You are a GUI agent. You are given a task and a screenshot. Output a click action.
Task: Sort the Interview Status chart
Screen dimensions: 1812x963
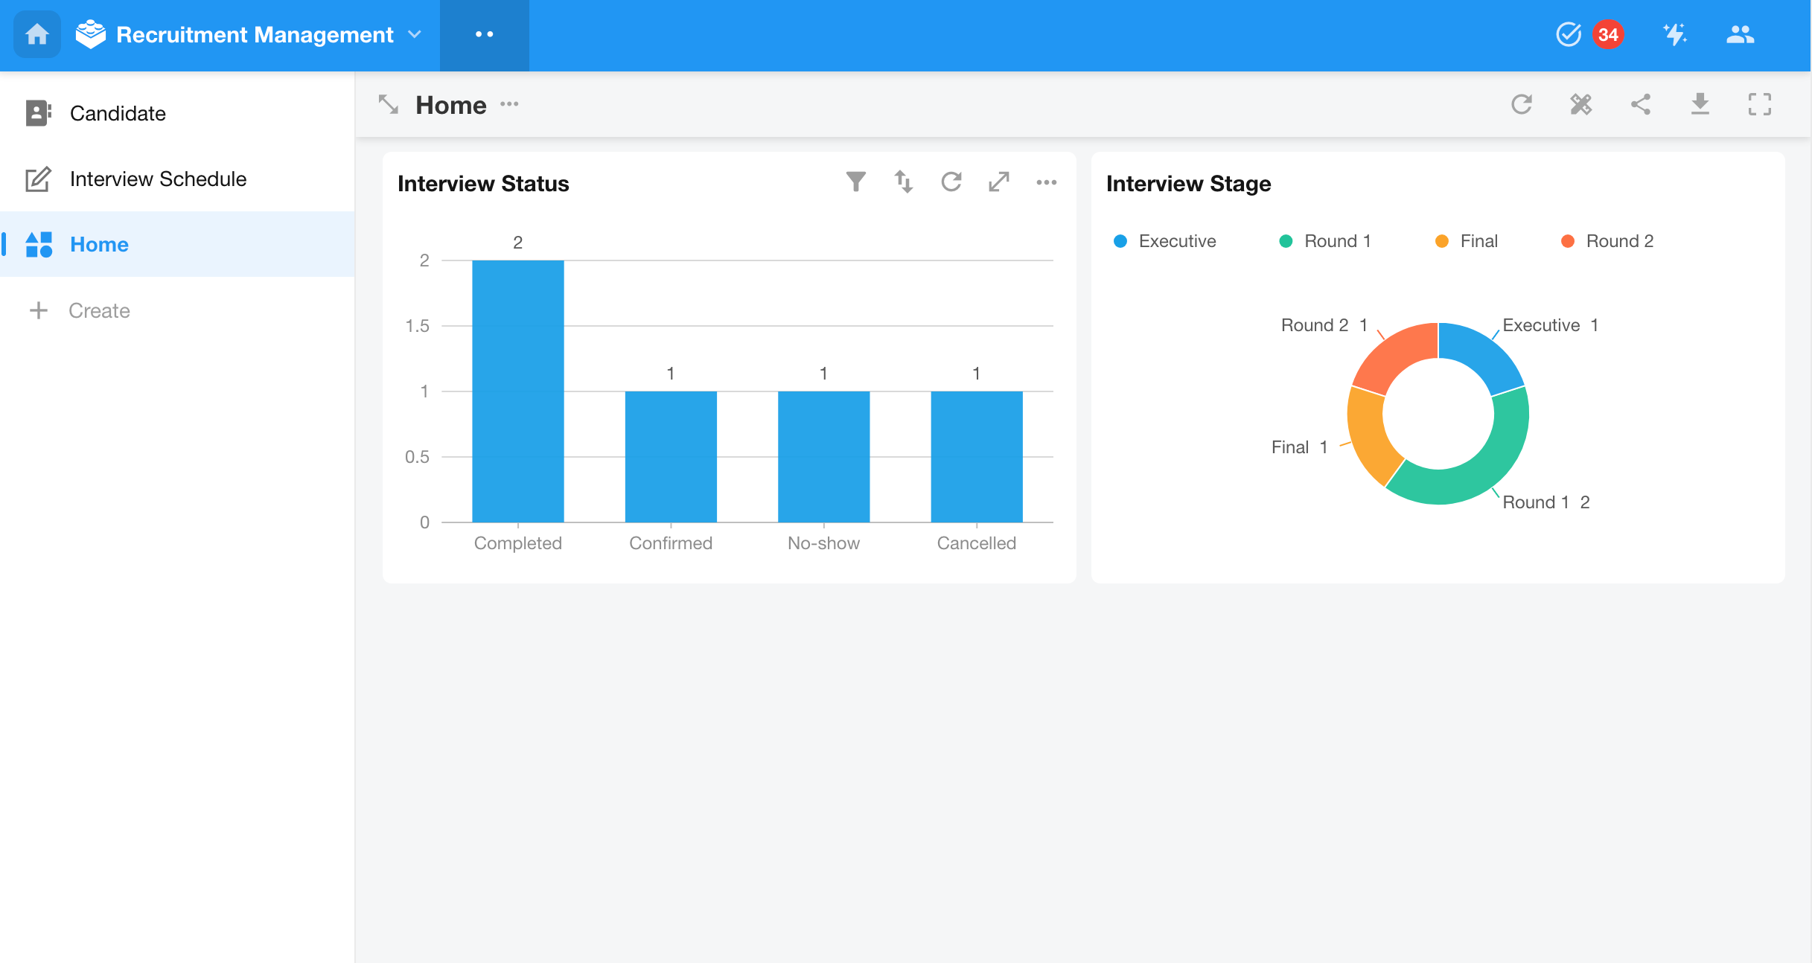point(904,182)
